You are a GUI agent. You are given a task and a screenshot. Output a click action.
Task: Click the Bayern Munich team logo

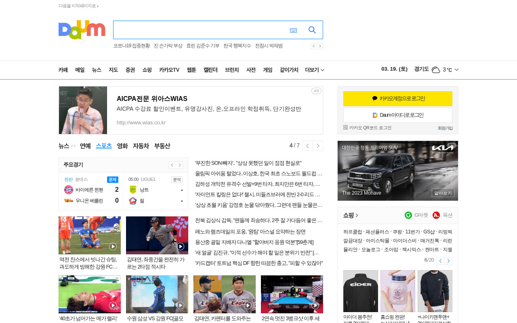click(69, 190)
